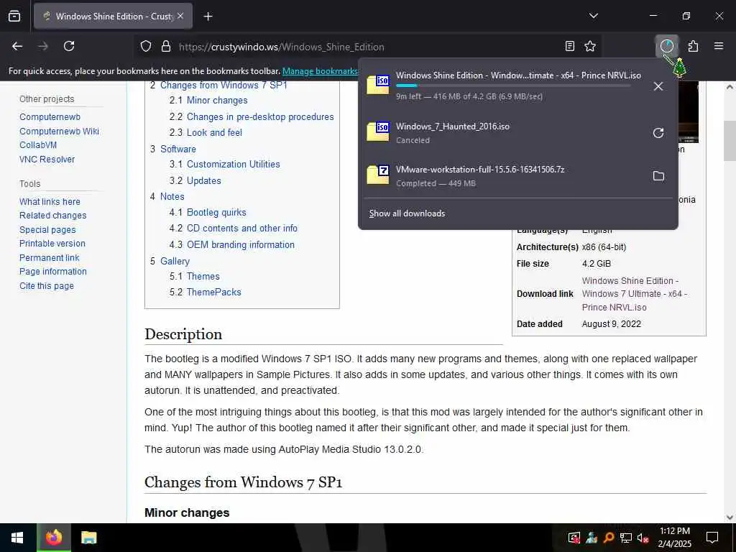This screenshot has height=552, width=736.
Task: Jump to 4.2 CD contents and other info
Action: [x=234, y=229]
